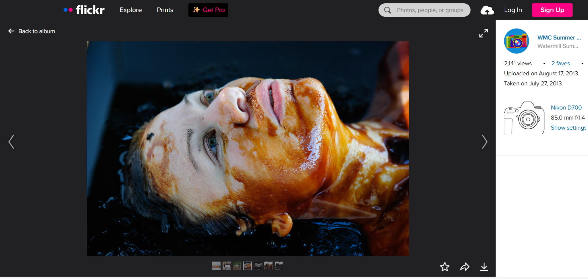Viewport: 588px width, 279px height.
Task: Select the first thumbnail in filmstrip
Action: click(x=216, y=266)
